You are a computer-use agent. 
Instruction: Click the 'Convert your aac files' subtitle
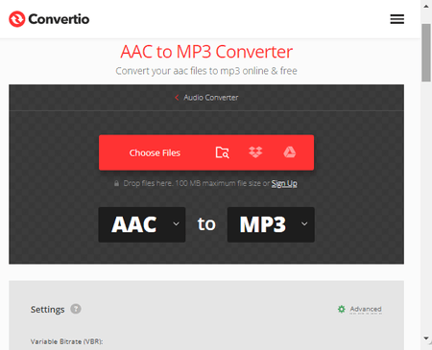(x=206, y=71)
